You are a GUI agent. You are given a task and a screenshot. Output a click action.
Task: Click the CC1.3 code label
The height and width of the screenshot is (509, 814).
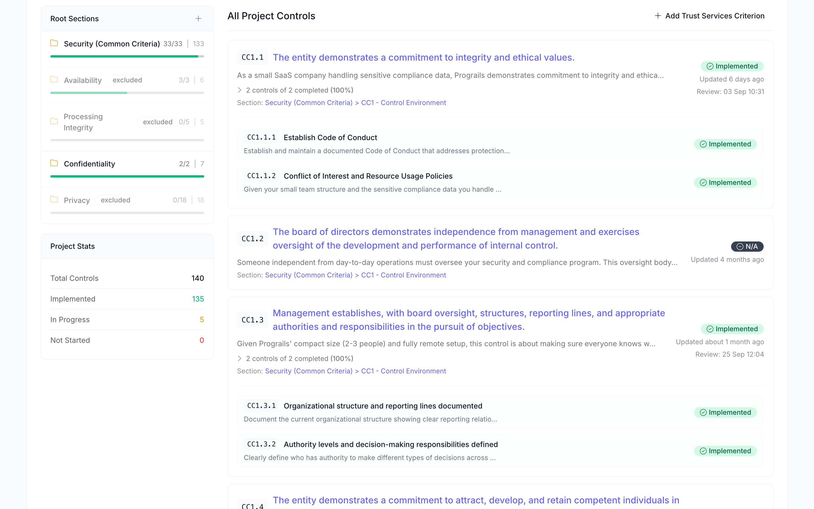252,320
